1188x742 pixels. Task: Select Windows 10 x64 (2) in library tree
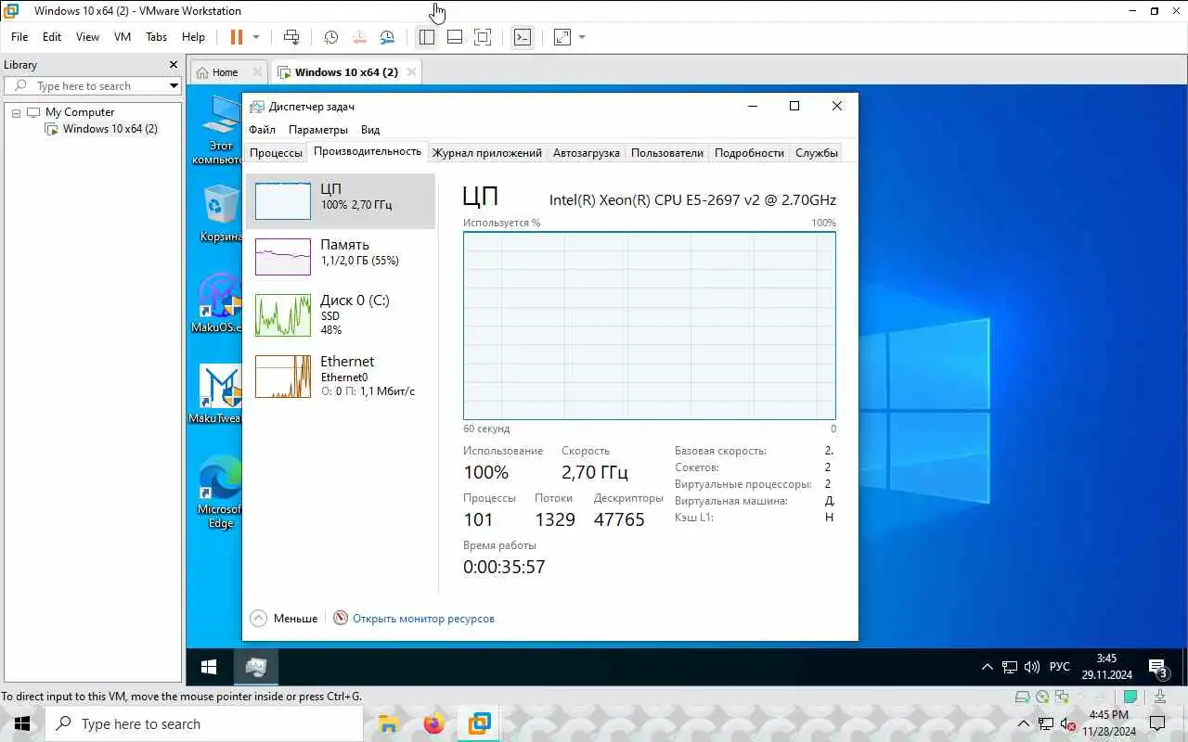pyautogui.click(x=110, y=129)
